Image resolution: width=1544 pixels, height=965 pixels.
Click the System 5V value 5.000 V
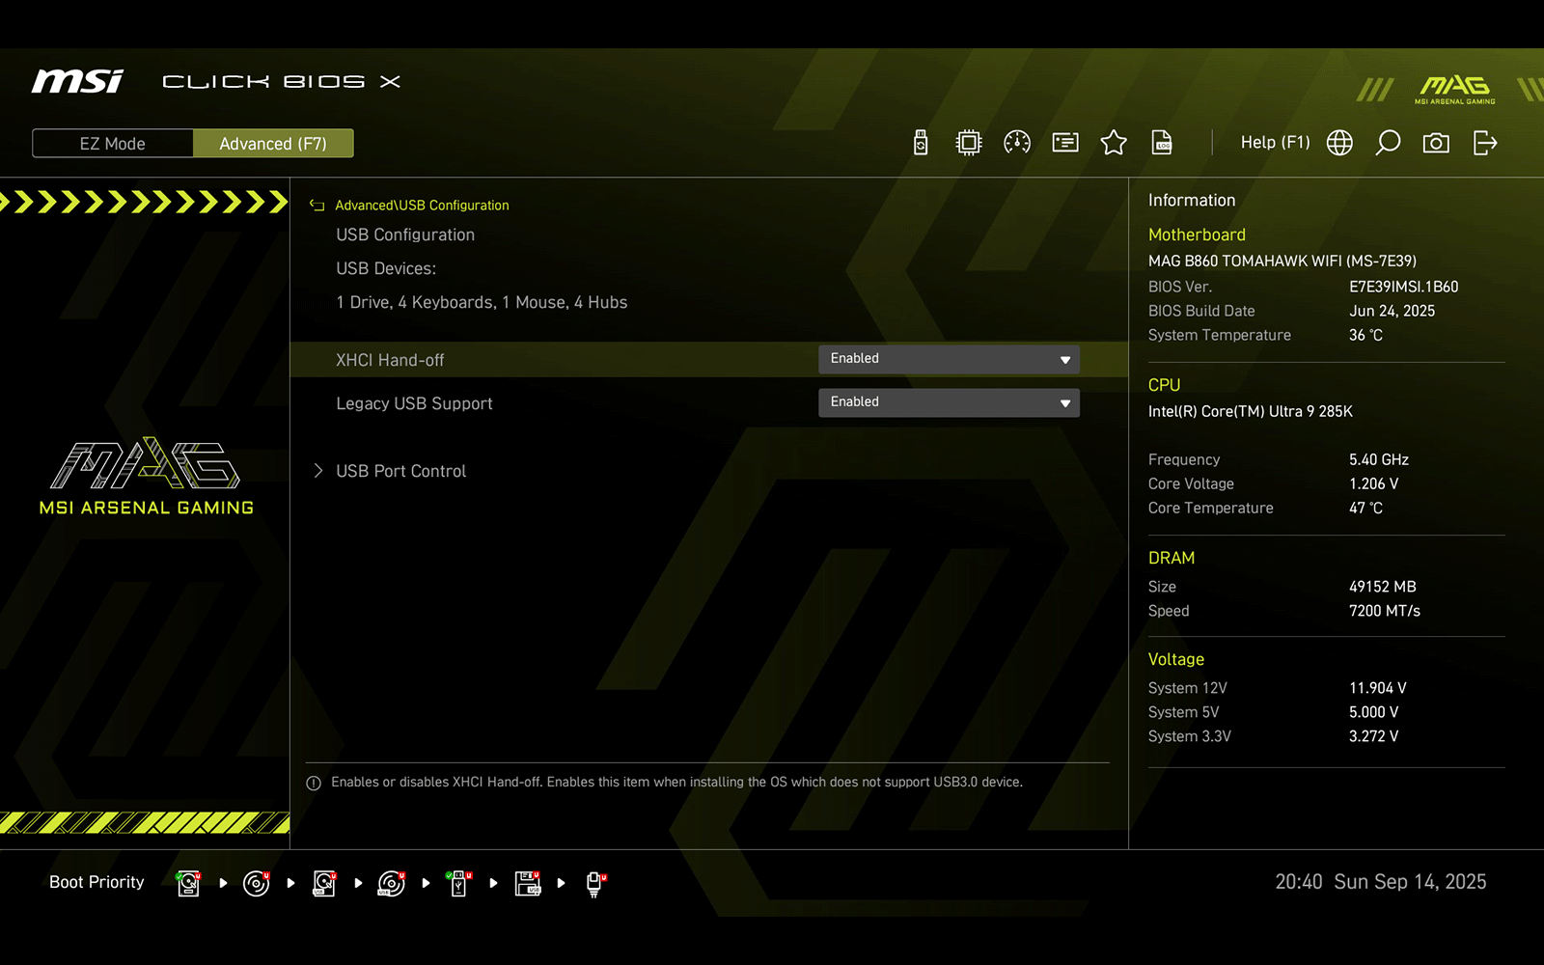(x=1373, y=712)
